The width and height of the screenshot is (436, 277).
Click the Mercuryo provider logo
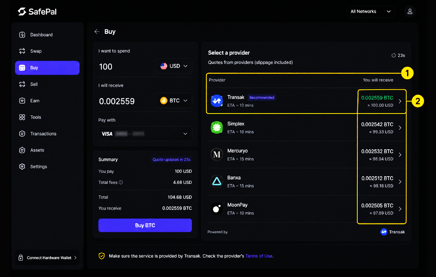(x=216, y=154)
